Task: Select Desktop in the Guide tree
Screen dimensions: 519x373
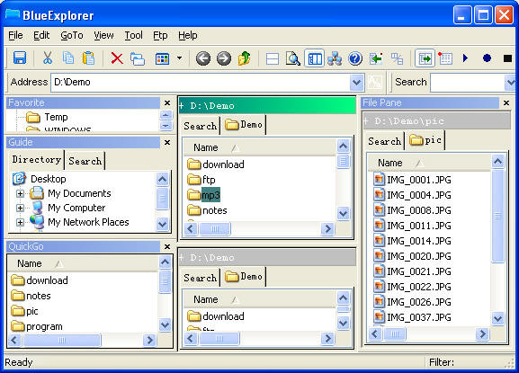Action: point(49,179)
